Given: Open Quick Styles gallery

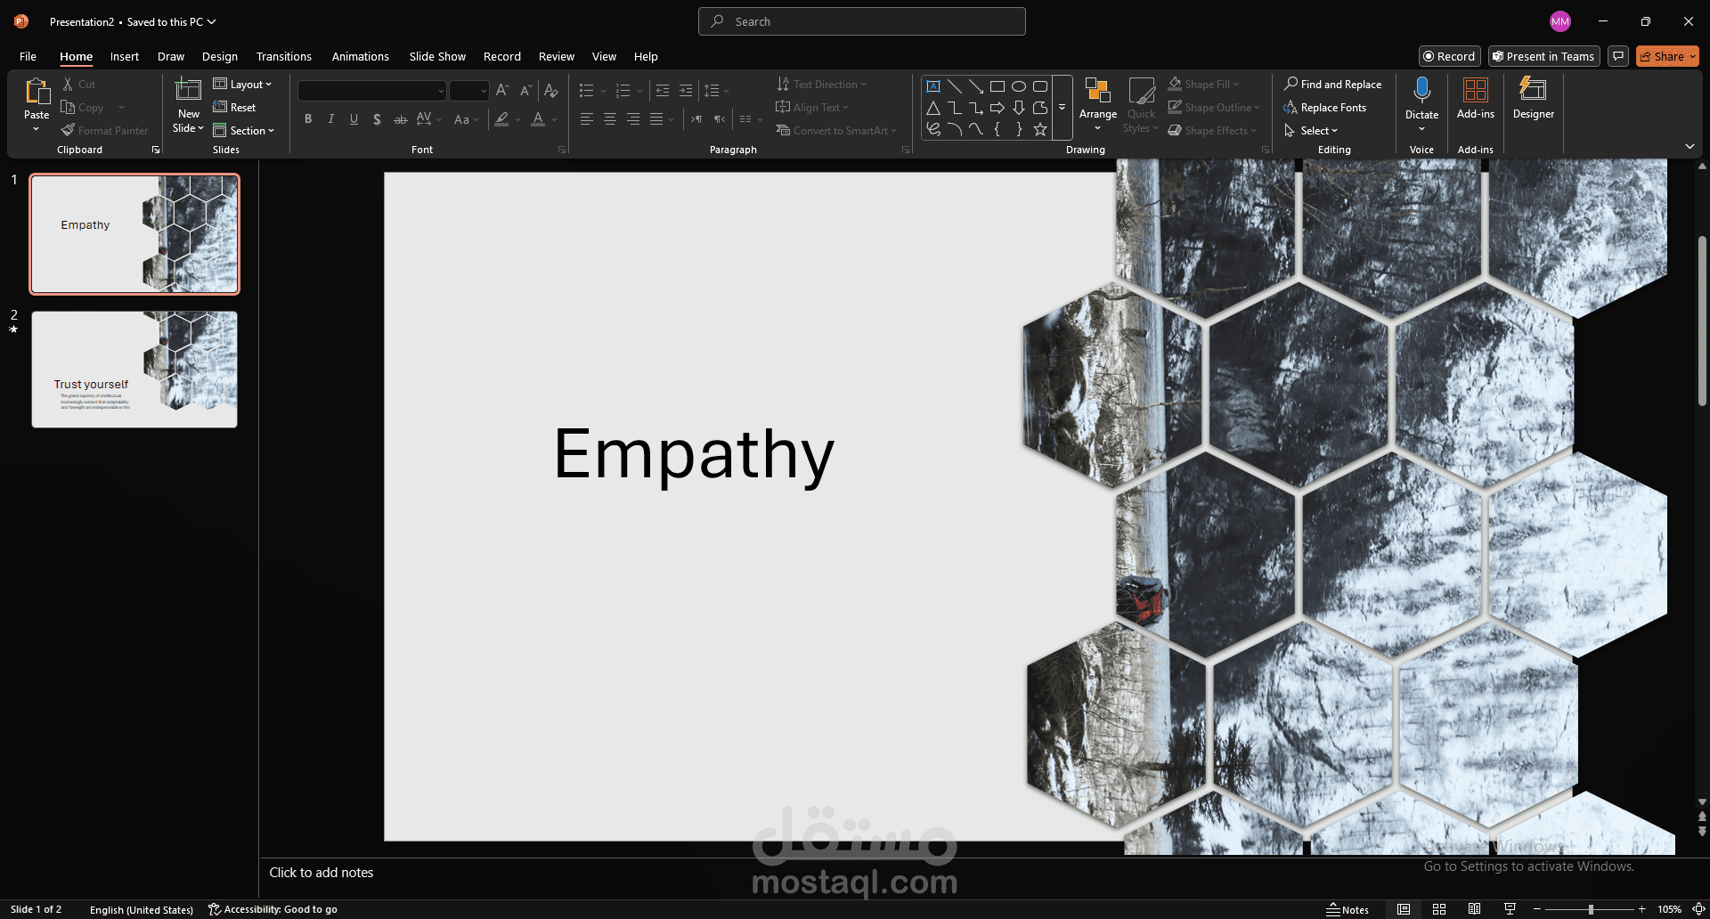Looking at the screenshot, I should 1141,105.
